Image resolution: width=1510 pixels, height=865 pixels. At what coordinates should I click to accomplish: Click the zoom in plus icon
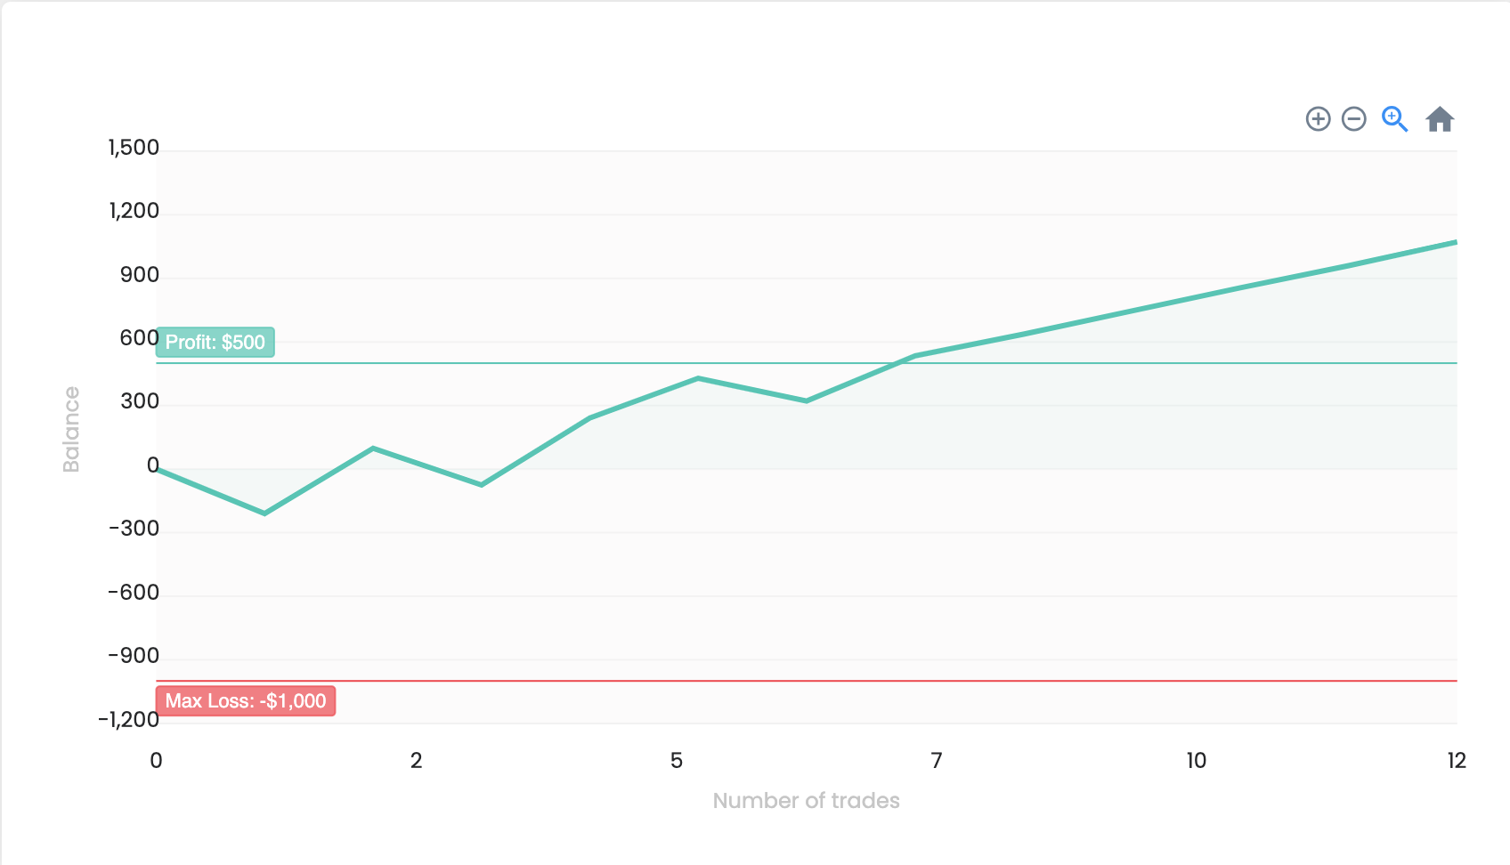coord(1318,119)
